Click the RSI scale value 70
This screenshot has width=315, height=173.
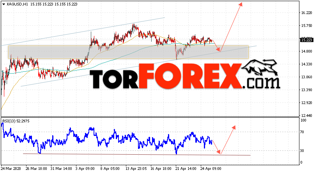[x=303, y=132]
